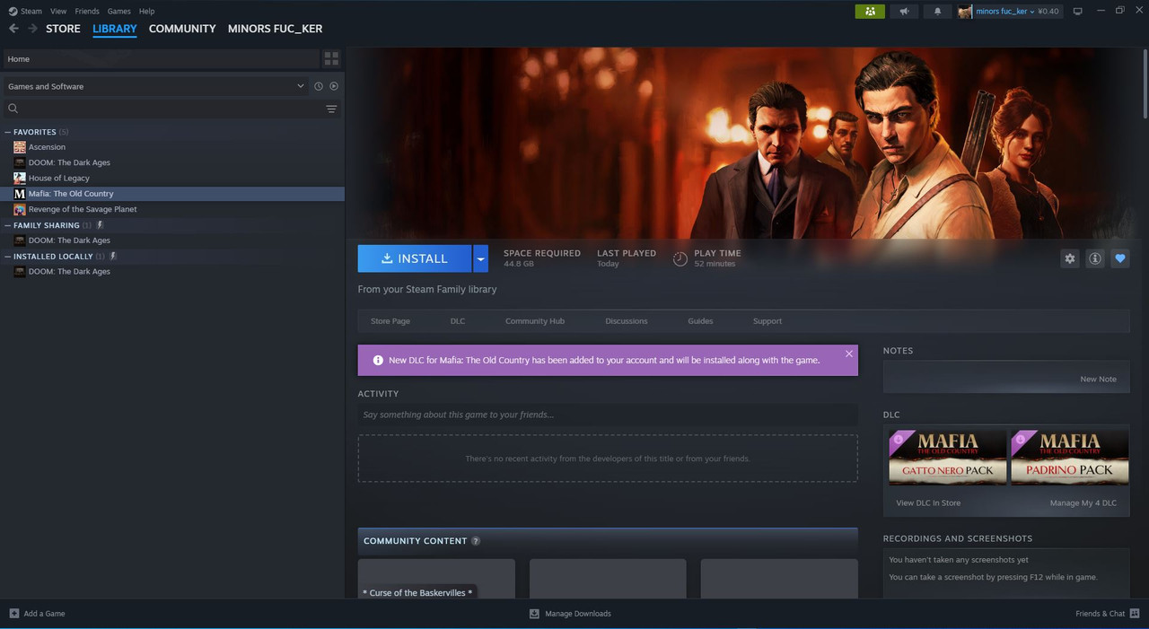Open the DLC link in game nav
The width and height of the screenshot is (1149, 629).
click(458, 321)
